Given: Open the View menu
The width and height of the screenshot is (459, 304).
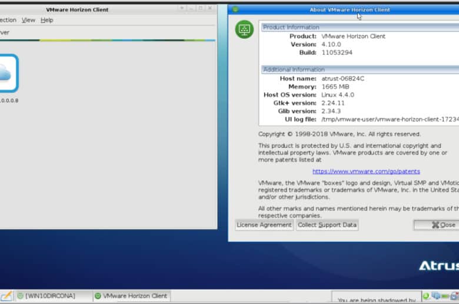Looking at the screenshot, I should pyautogui.click(x=28, y=20).
